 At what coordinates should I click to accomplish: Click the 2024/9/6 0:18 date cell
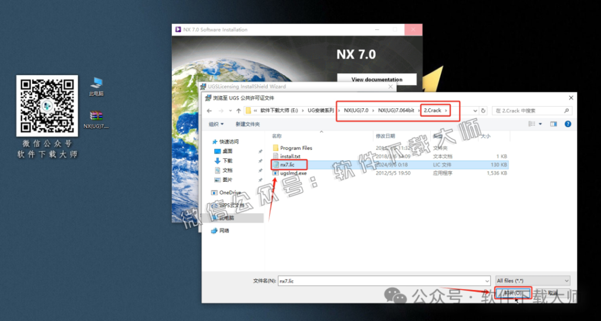click(x=391, y=165)
